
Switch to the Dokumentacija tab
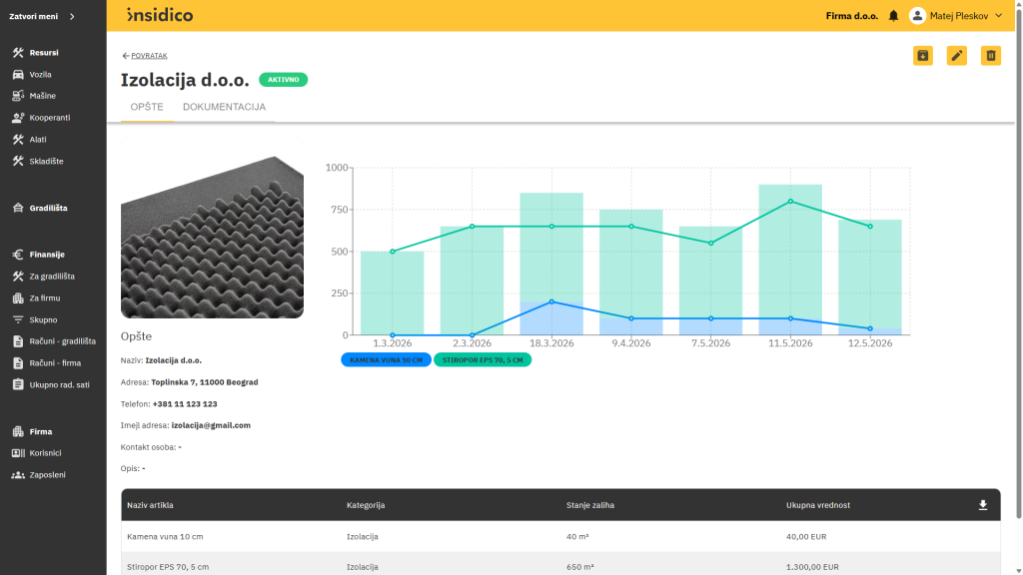225,107
